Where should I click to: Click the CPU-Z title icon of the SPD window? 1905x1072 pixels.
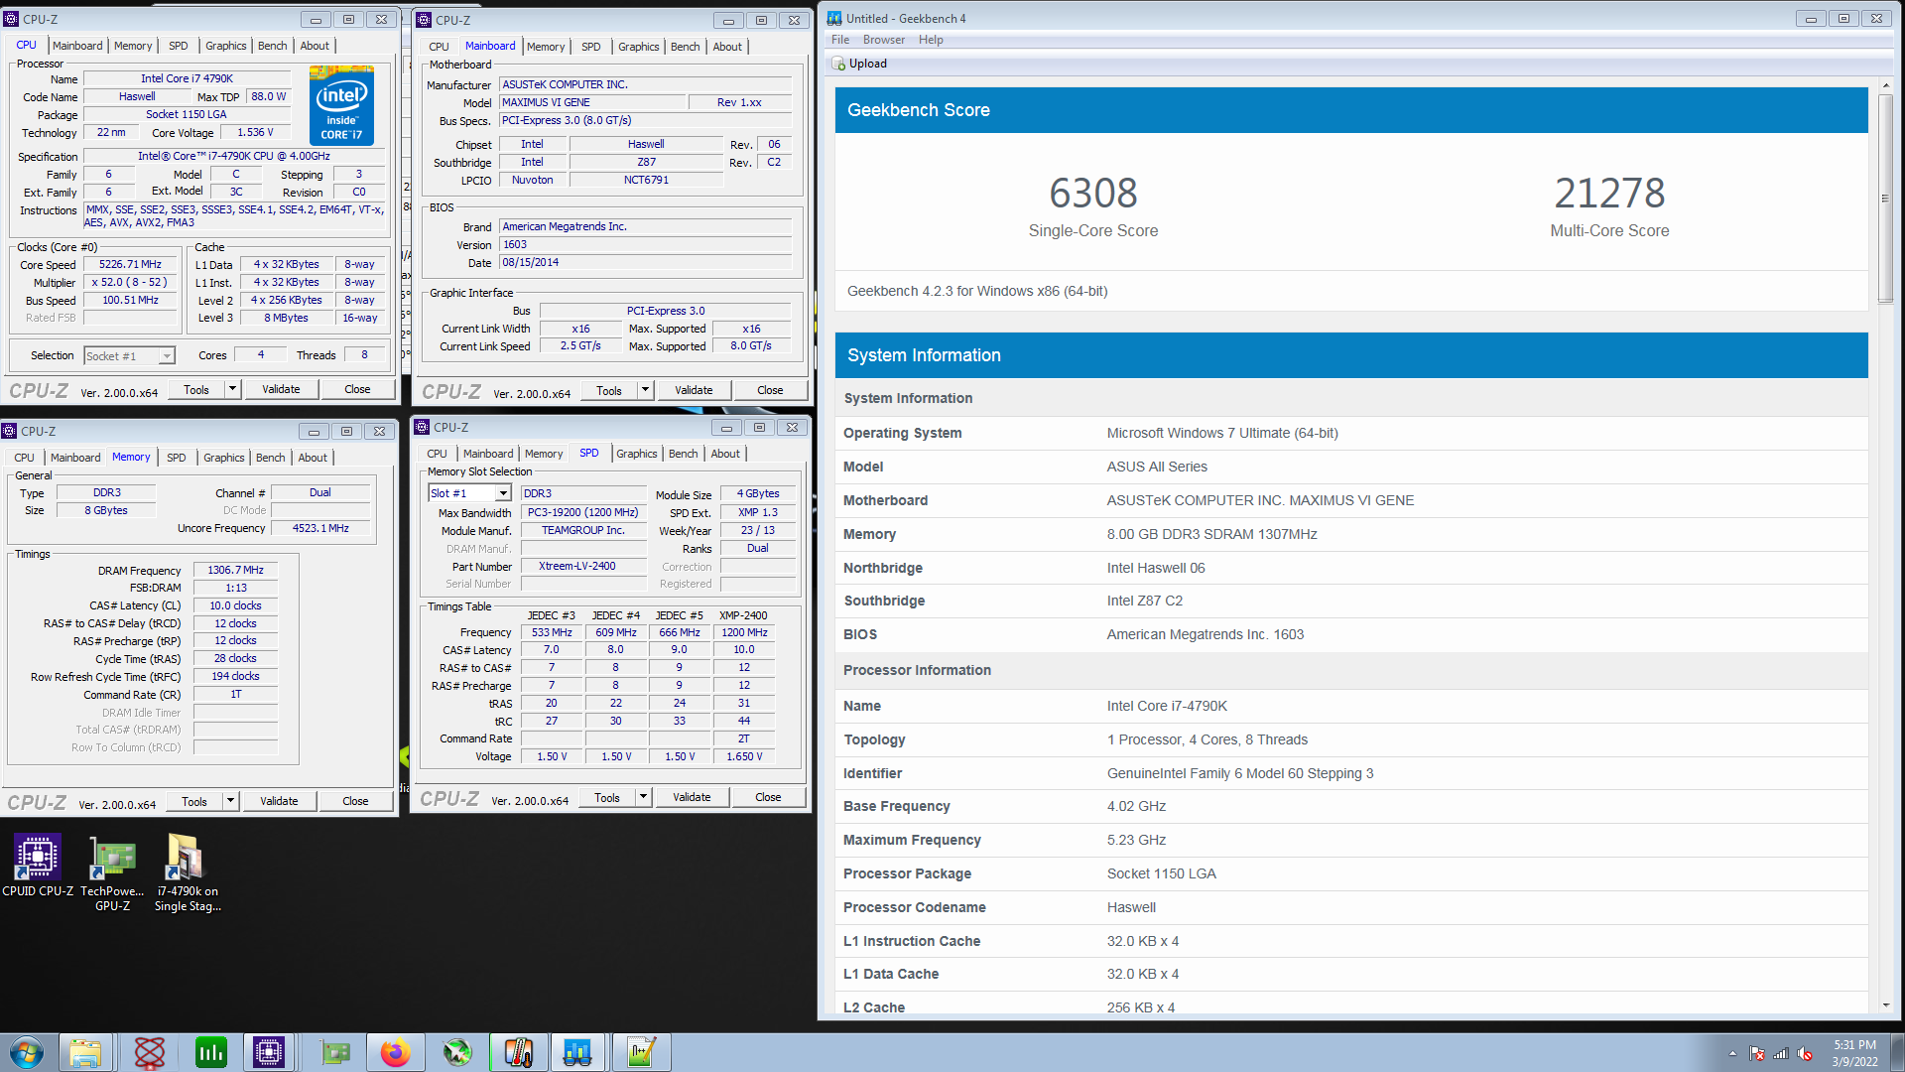tap(422, 427)
